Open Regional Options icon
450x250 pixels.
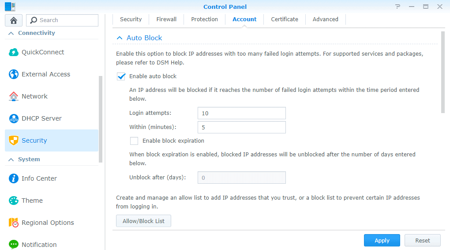[x=14, y=223]
